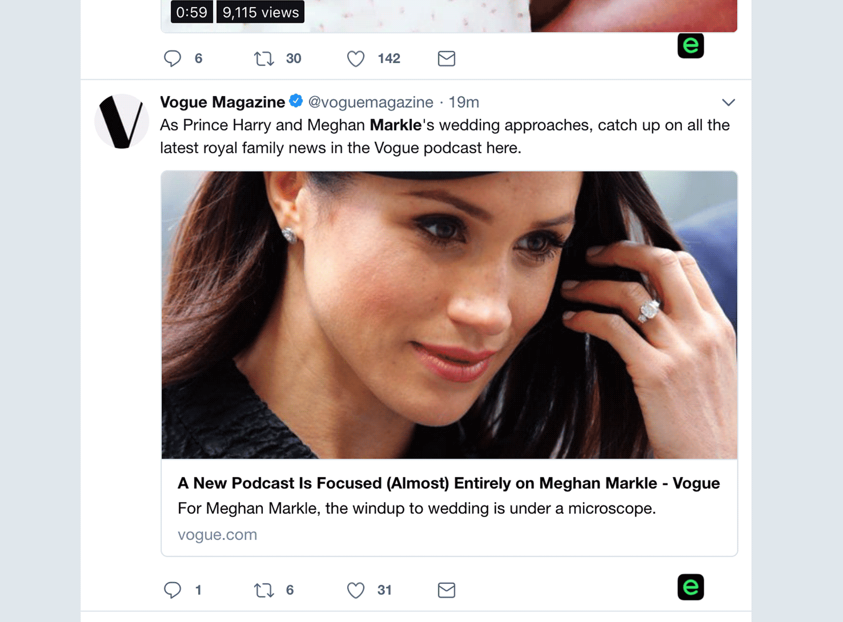The image size is (843, 622).
Task: Open the Meghan Markle podcast article headline
Action: [448, 483]
